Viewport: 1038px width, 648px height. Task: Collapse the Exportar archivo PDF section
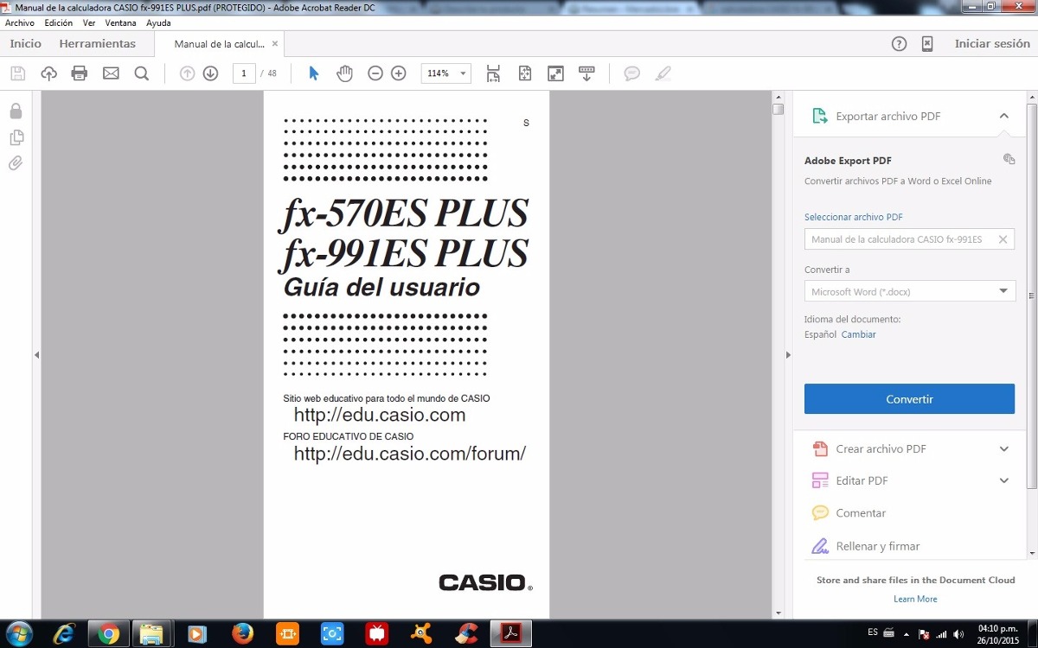(x=1004, y=116)
